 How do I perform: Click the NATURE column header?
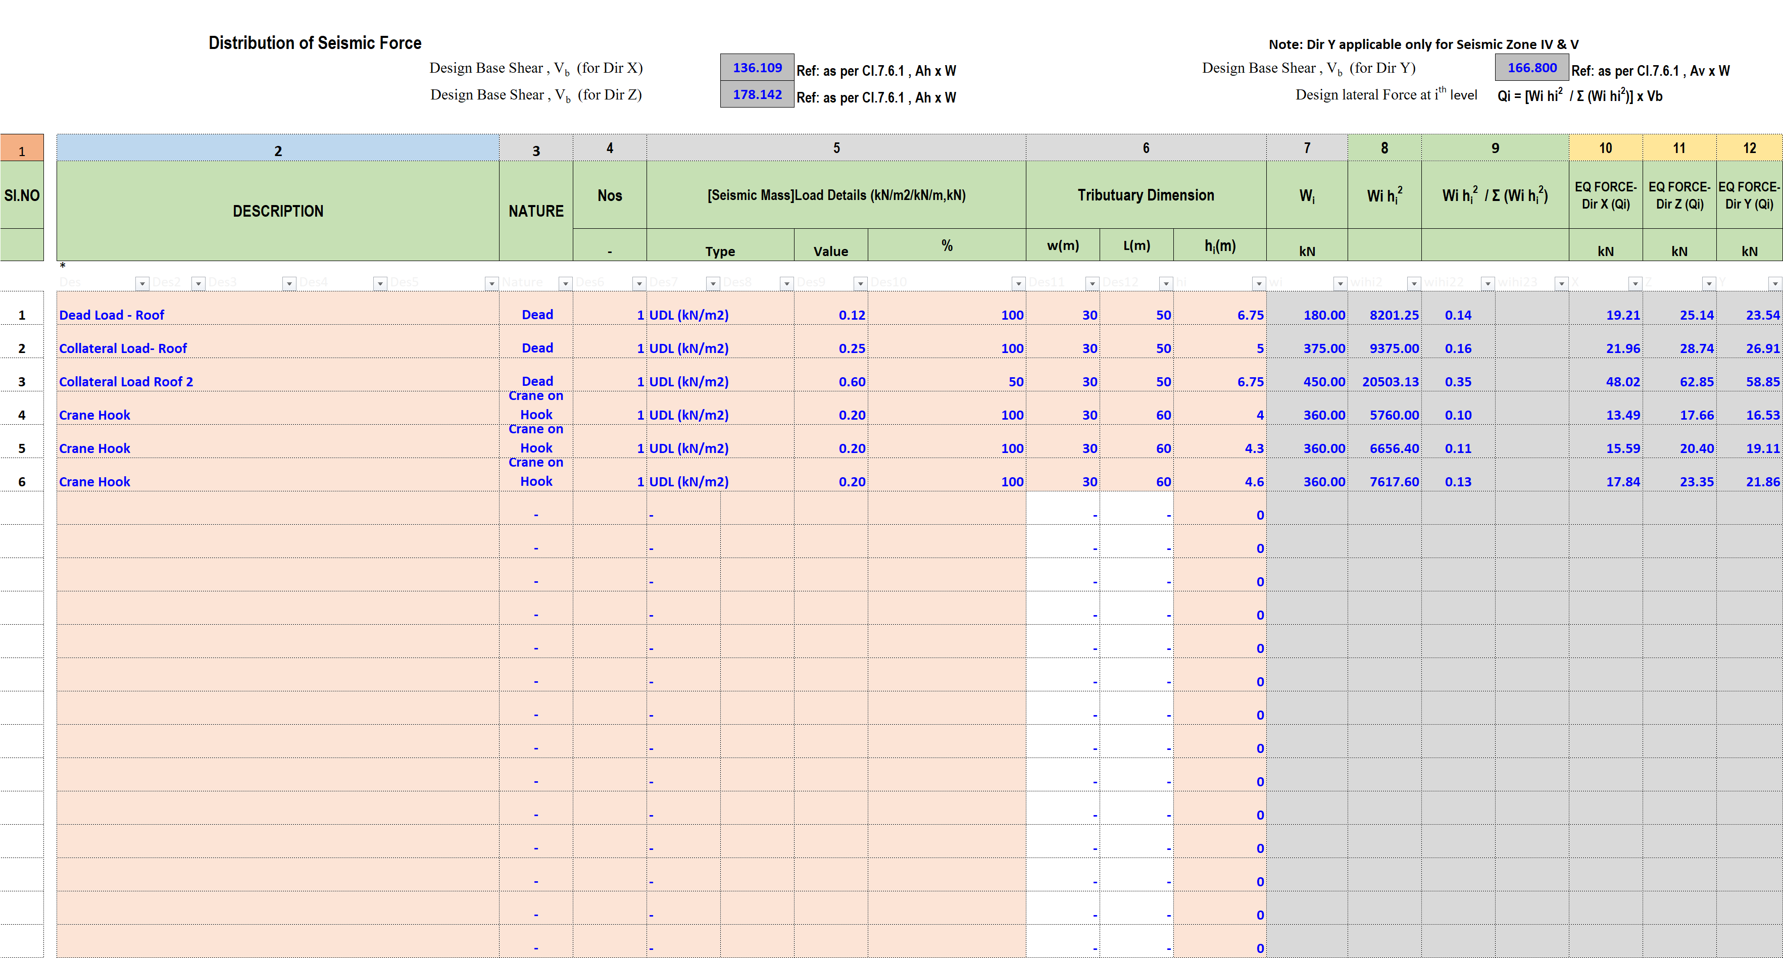coord(536,211)
